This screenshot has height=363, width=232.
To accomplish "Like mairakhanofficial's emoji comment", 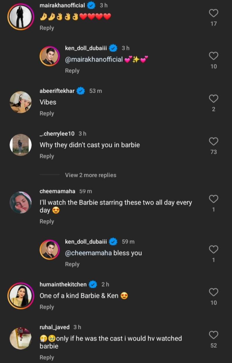I will [x=213, y=13].
